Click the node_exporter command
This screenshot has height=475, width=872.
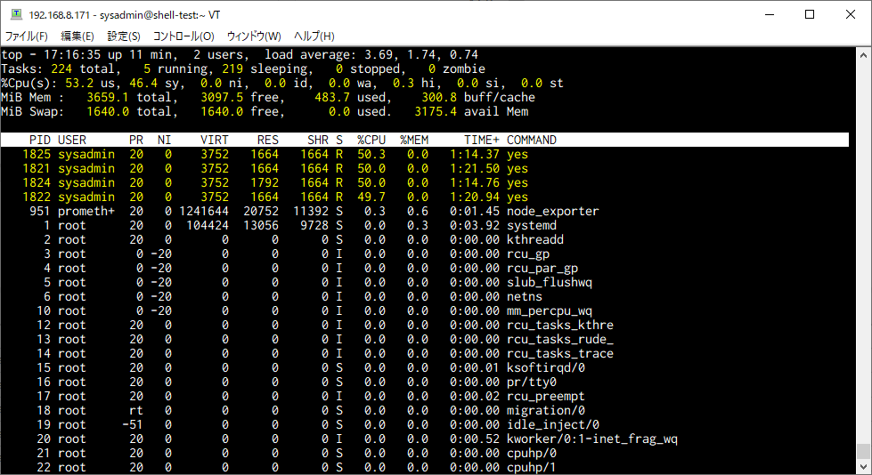point(553,211)
